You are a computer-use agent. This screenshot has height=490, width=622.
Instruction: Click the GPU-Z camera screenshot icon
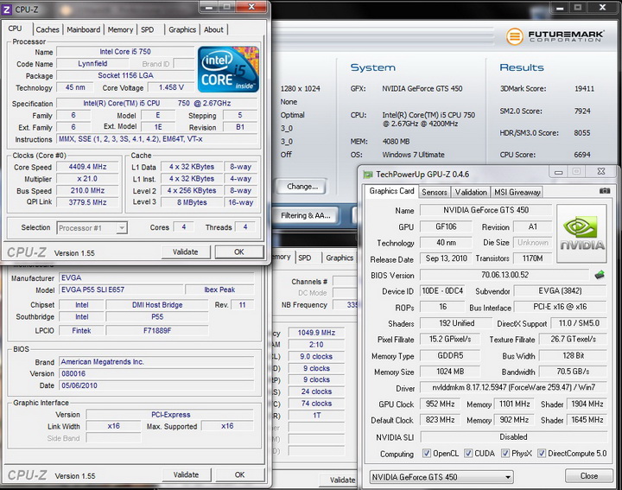click(604, 191)
